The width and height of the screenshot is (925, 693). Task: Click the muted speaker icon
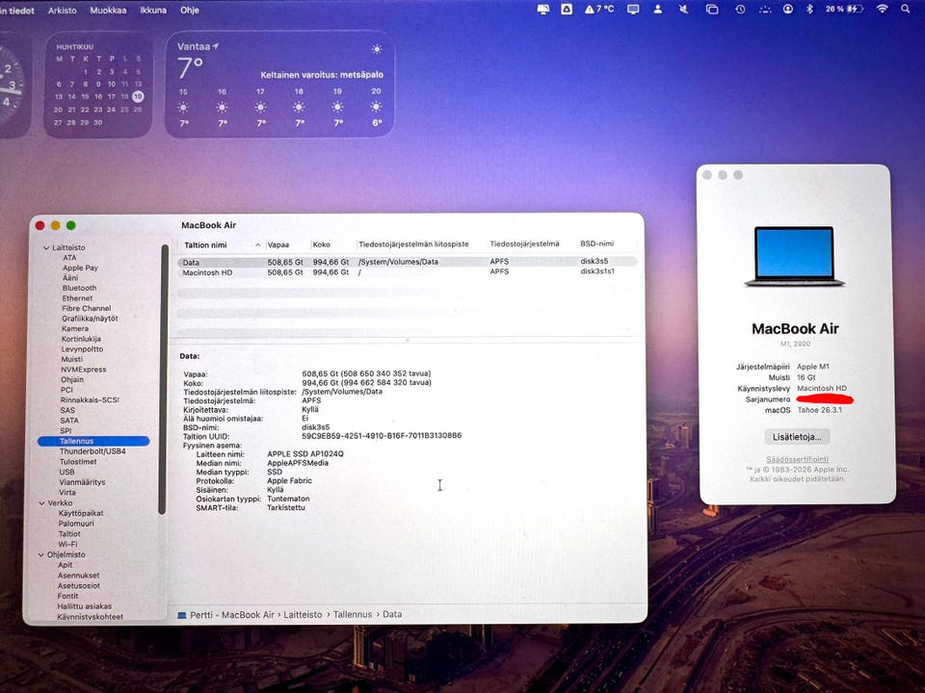(x=684, y=9)
